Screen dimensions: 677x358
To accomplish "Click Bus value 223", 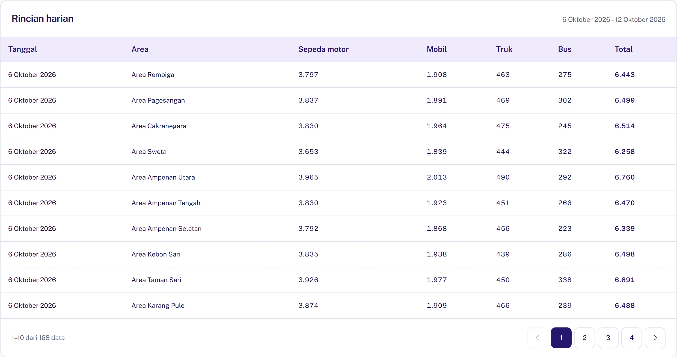I will pyautogui.click(x=565, y=229).
